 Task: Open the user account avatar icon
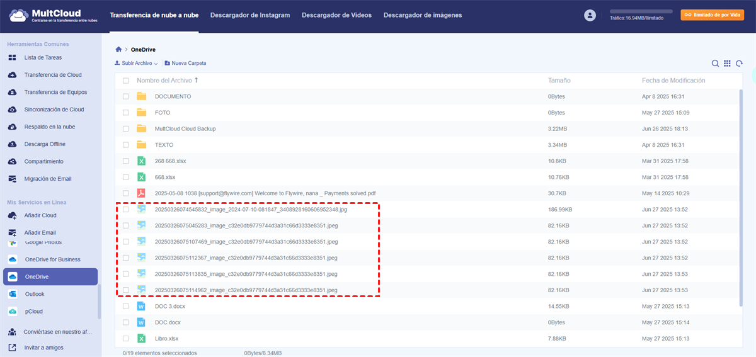pyautogui.click(x=590, y=15)
